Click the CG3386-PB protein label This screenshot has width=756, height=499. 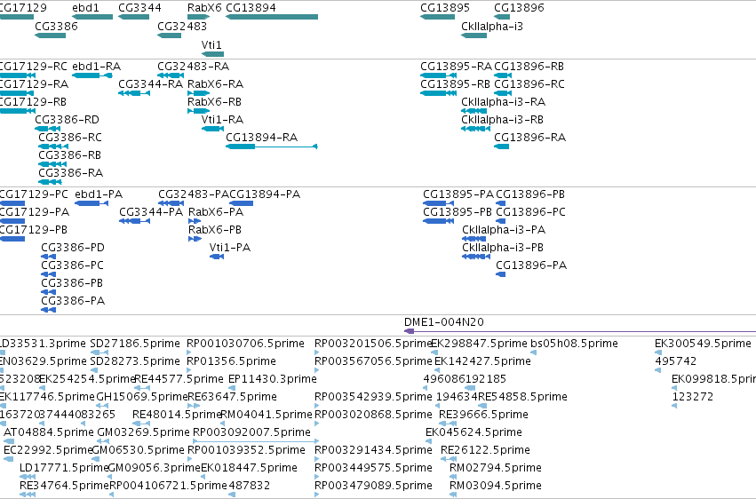pyautogui.click(x=72, y=284)
